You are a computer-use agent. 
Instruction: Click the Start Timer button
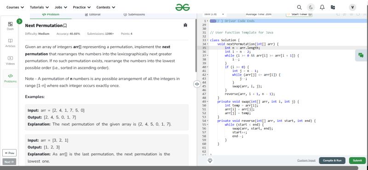click(299, 14)
